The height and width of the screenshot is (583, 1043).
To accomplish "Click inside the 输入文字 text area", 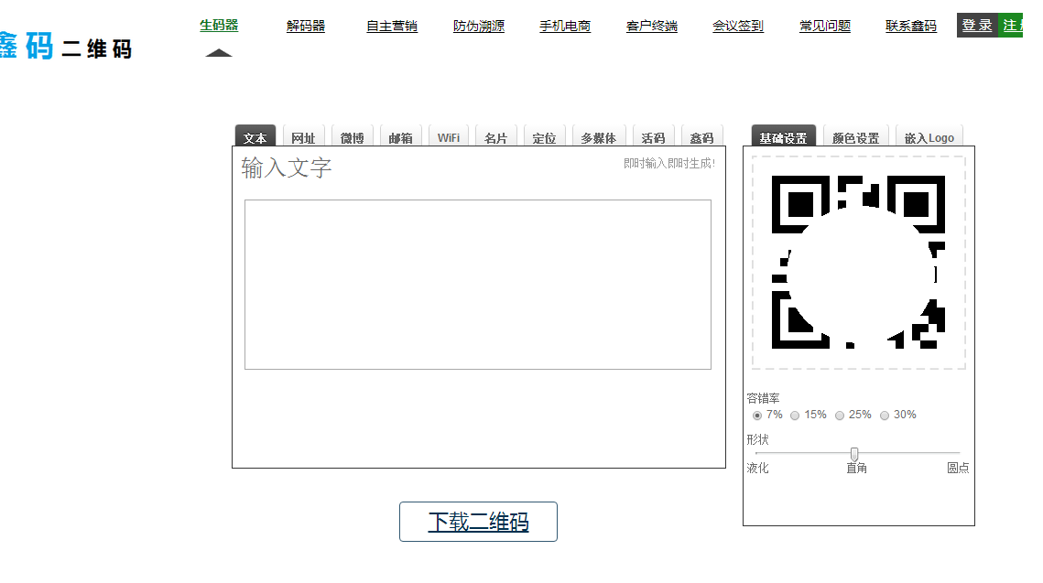I will (x=478, y=285).
